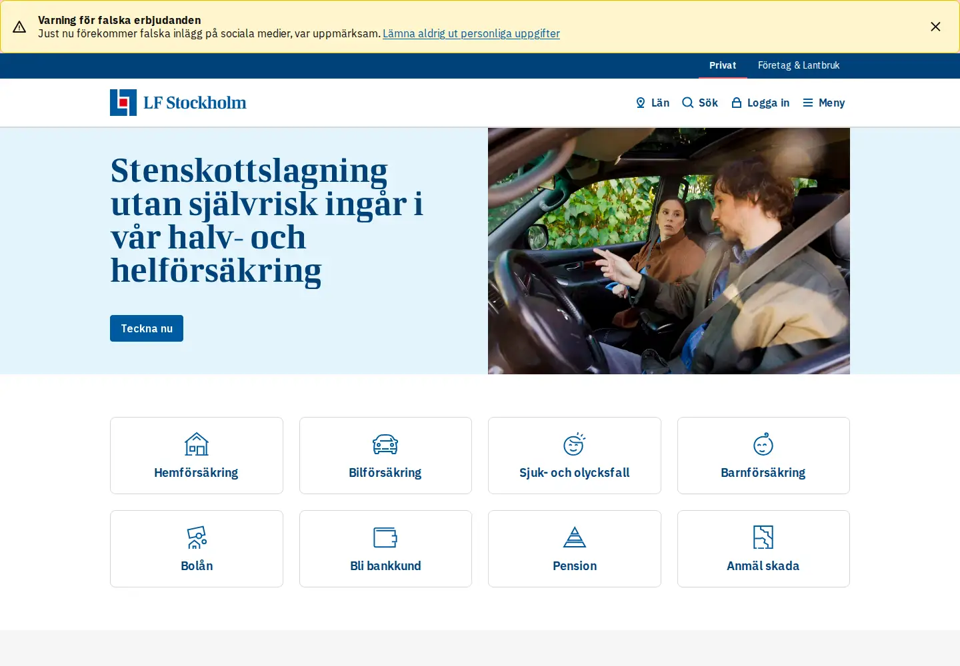The image size is (960, 666).
Task: Click 'Varning för falska erbjudanden' banner title
Action: click(119, 20)
